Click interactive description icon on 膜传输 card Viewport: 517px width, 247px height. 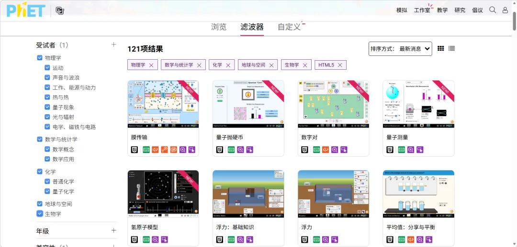(174, 150)
